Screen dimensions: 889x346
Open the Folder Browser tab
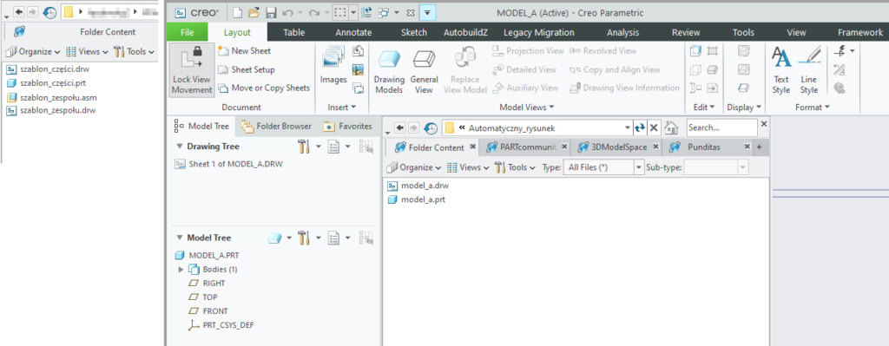[x=276, y=127]
